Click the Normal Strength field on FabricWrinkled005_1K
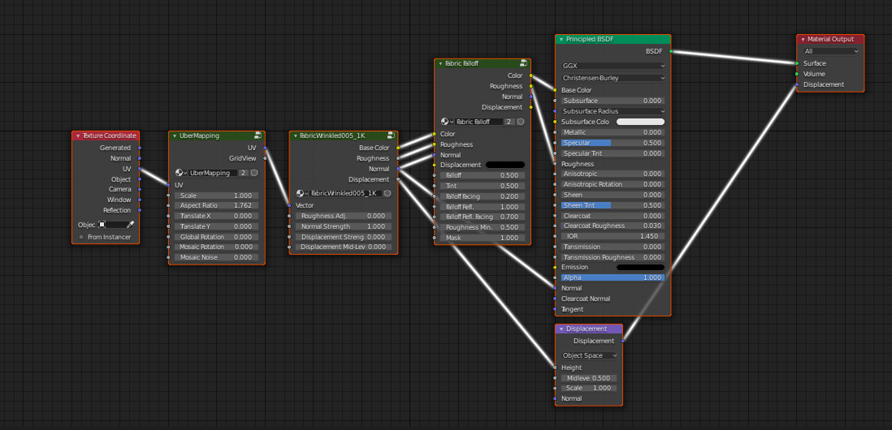Screen dimensions: 892x430 tap(344, 226)
